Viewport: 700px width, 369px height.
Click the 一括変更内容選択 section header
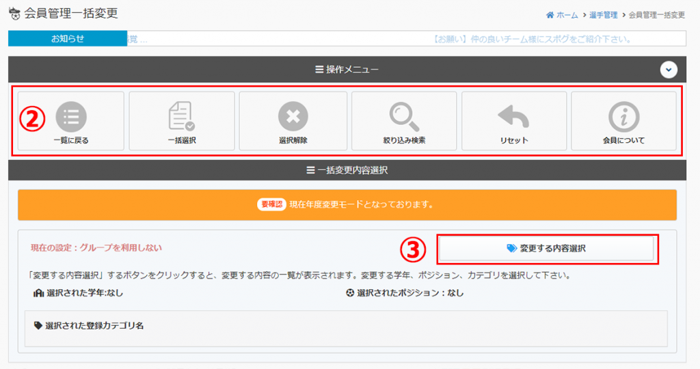pos(346,170)
